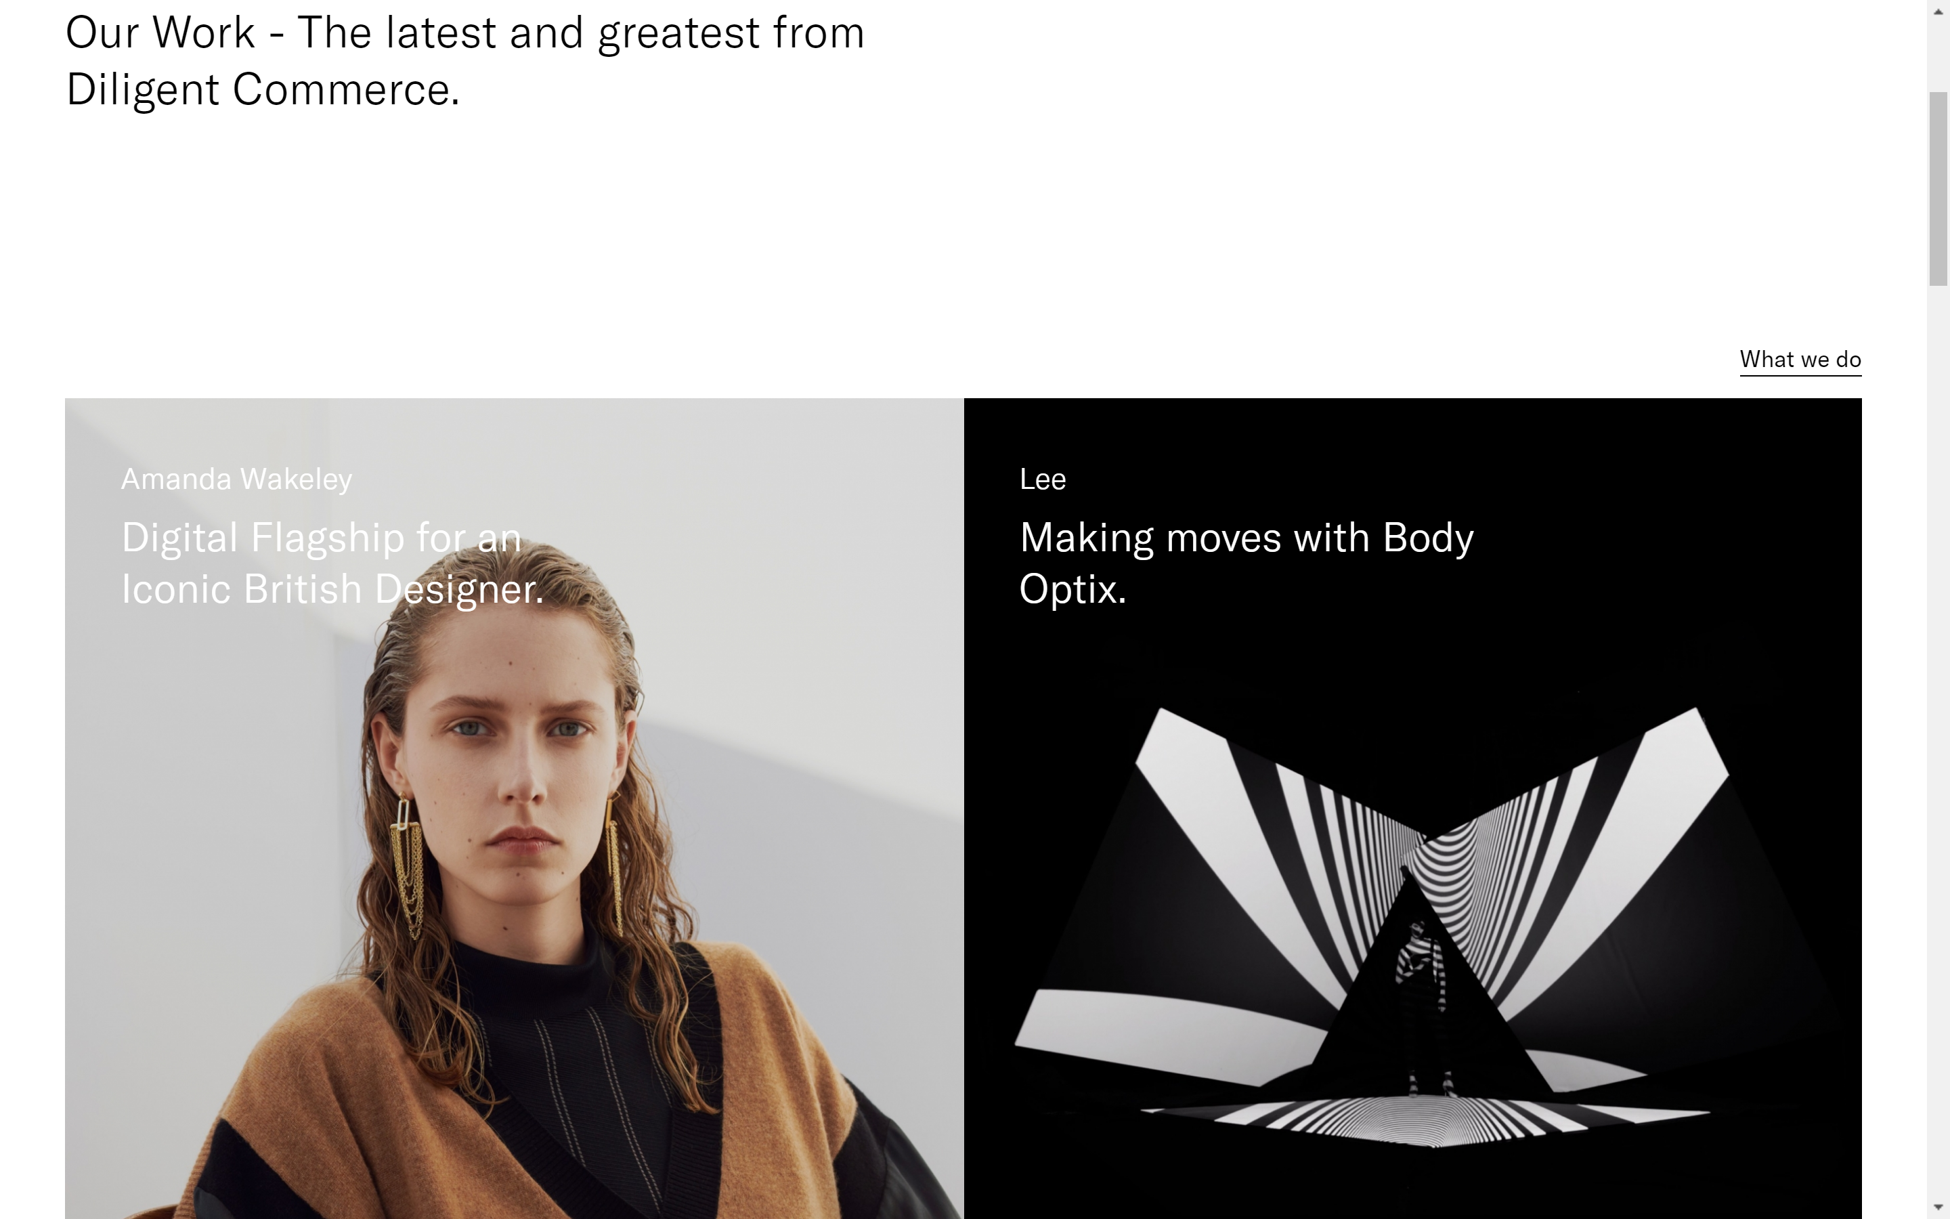Image resolution: width=1950 pixels, height=1219 pixels.
Task: Open Making moves with Body Optix headline
Action: tap(1247, 563)
